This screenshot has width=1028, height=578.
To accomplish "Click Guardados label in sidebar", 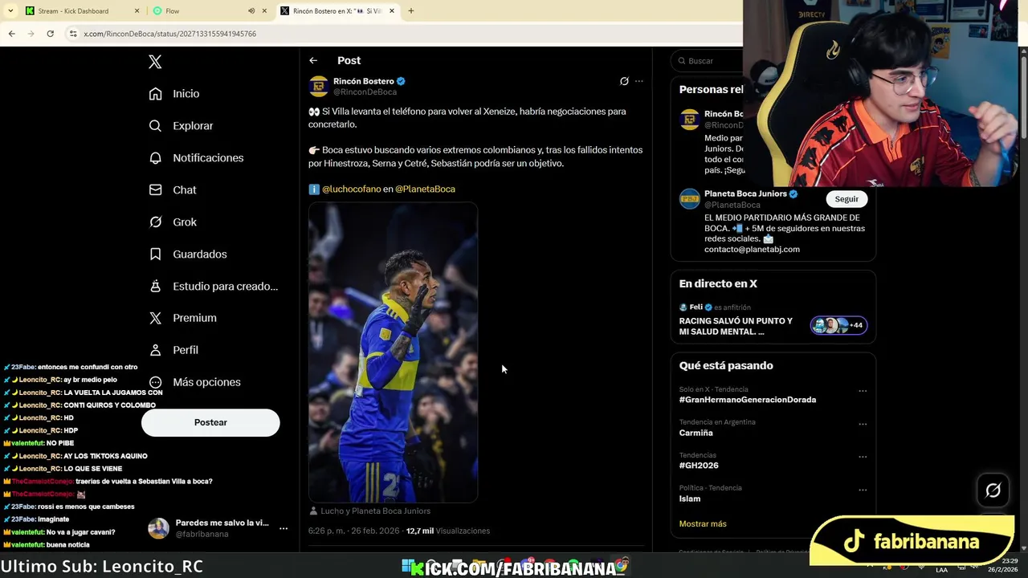I will click(200, 254).
